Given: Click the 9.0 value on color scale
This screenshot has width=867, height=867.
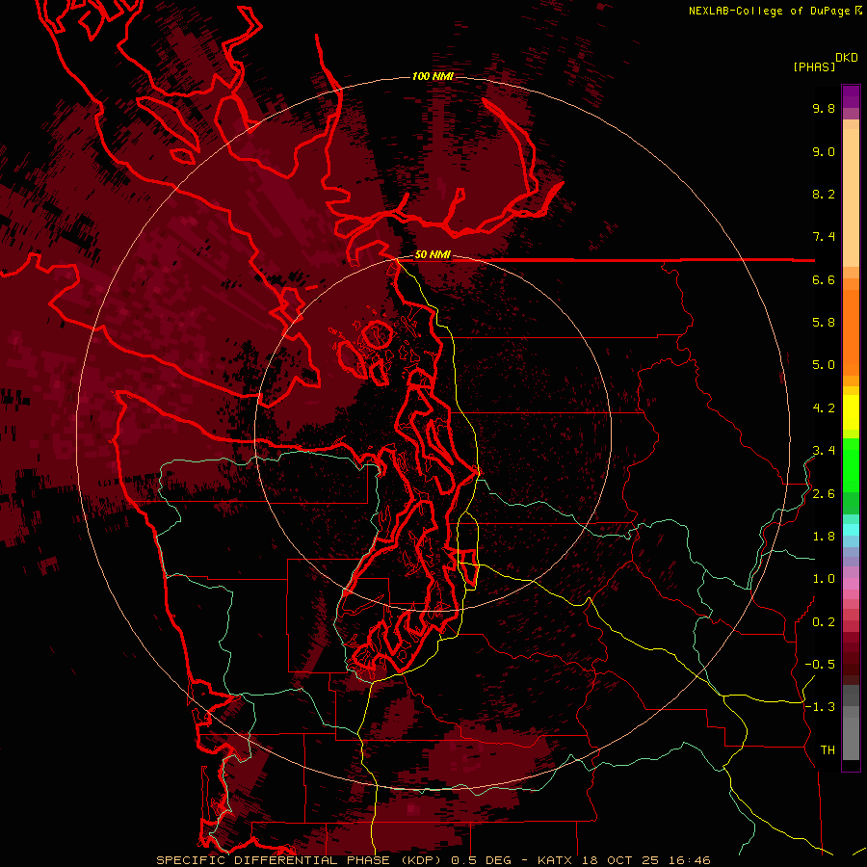Looking at the screenshot, I should (x=824, y=151).
